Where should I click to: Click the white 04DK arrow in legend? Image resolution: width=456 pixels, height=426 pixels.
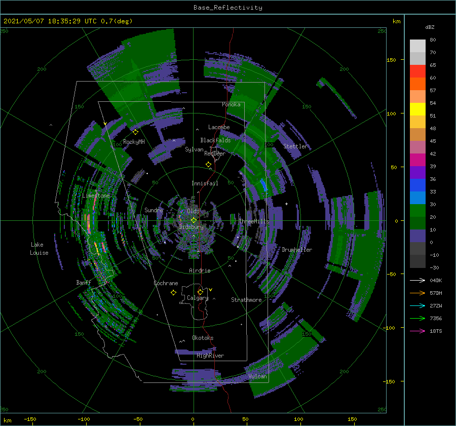tap(417, 280)
